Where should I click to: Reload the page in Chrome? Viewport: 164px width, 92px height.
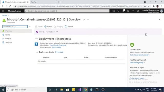(x=10, y=6)
